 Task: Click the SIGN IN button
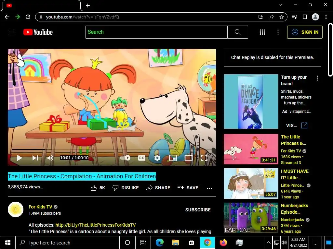pyautogui.click(x=305, y=32)
